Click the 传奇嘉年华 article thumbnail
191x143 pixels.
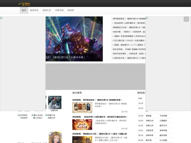82,124
